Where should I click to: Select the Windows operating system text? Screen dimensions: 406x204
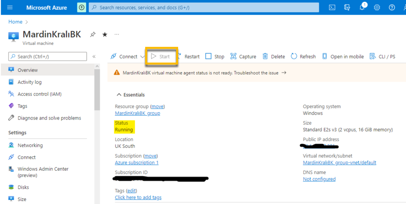313,113
